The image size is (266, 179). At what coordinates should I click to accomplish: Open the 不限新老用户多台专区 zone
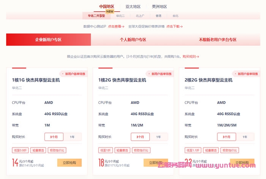[217, 40]
